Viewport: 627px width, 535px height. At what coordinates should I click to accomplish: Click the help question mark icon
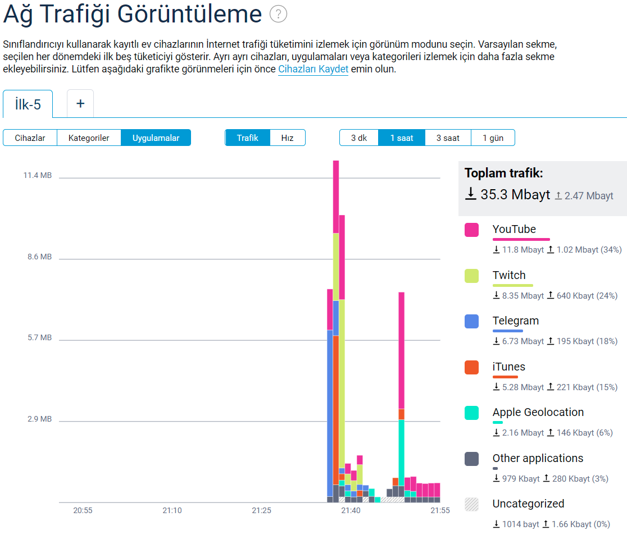click(x=278, y=14)
